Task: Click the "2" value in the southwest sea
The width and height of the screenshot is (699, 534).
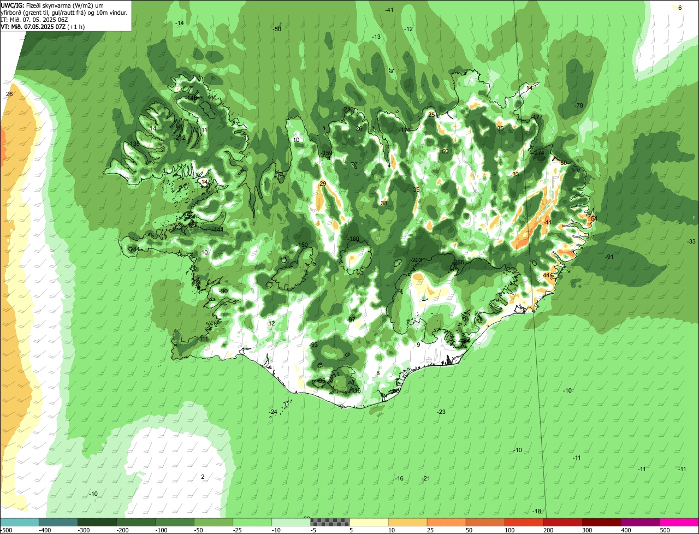Action: pos(203,477)
